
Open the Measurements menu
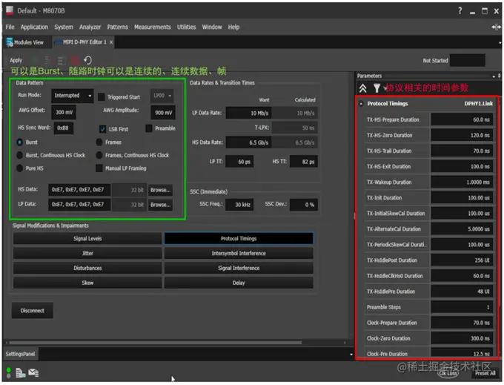coord(153,27)
